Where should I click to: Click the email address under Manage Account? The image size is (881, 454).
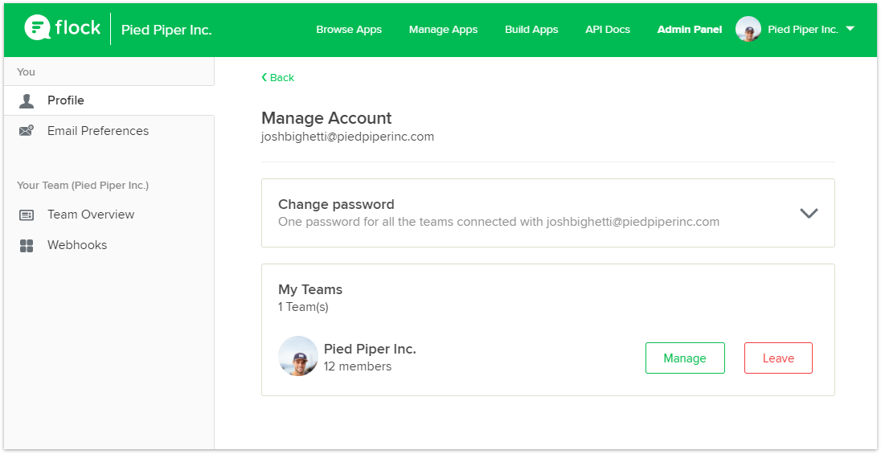(x=347, y=137)
